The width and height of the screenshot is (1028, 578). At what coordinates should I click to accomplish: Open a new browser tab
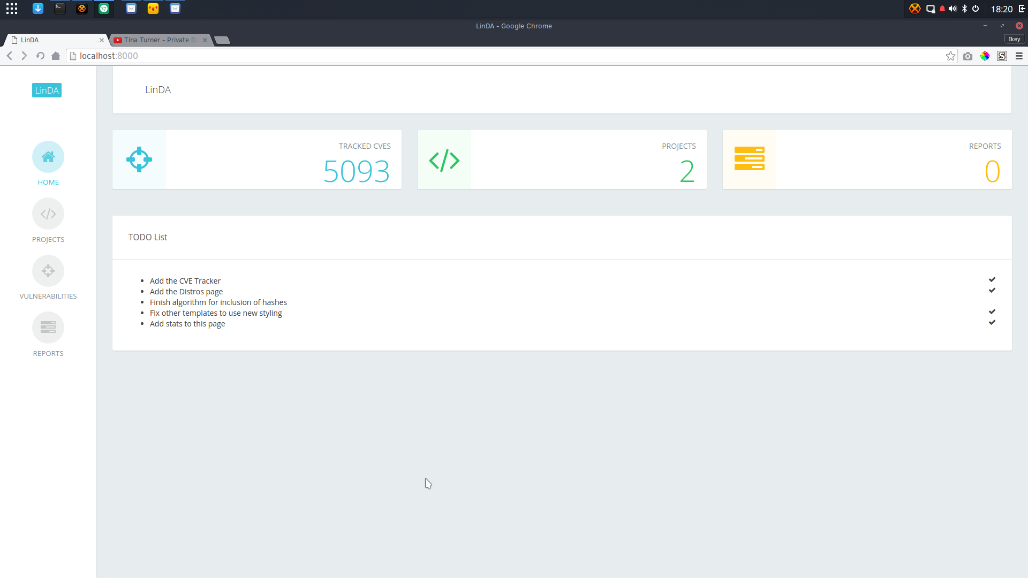point(222,40)
